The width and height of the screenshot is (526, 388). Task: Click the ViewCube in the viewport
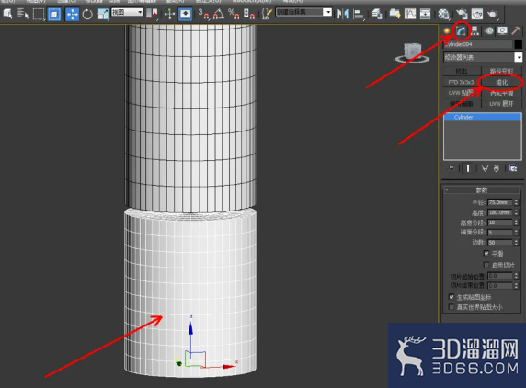click(412, 53)
